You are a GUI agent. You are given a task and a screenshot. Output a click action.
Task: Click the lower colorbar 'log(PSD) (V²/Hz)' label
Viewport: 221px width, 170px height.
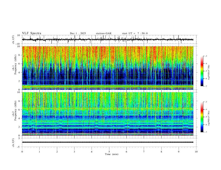pos(209,118)
